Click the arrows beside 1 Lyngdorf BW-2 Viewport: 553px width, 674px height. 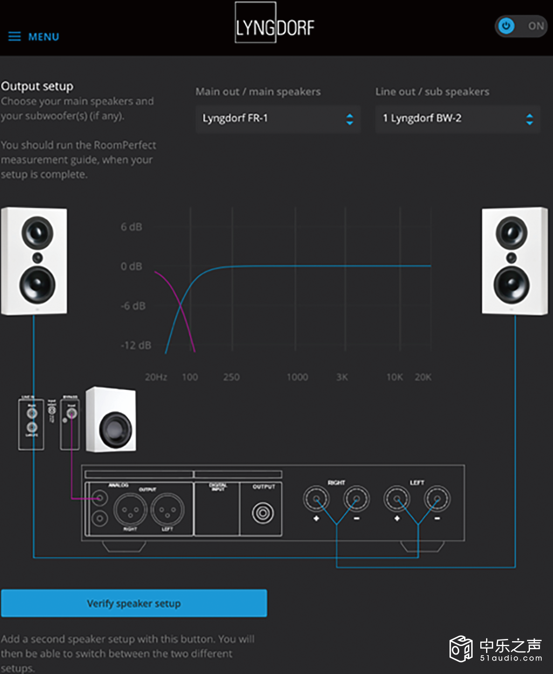click(529, 120)
